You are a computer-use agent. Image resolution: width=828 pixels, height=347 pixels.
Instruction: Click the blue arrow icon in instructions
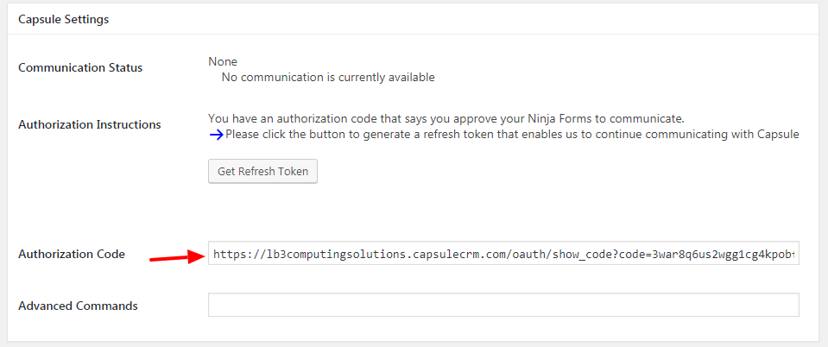[x=216, y=135]
